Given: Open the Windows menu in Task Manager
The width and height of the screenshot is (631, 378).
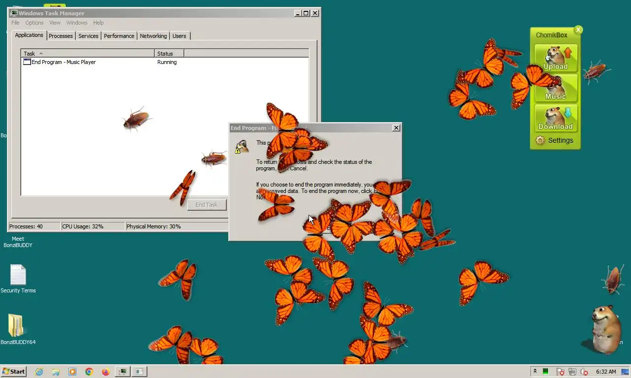Looking at the screenshot, I should 77,23.
